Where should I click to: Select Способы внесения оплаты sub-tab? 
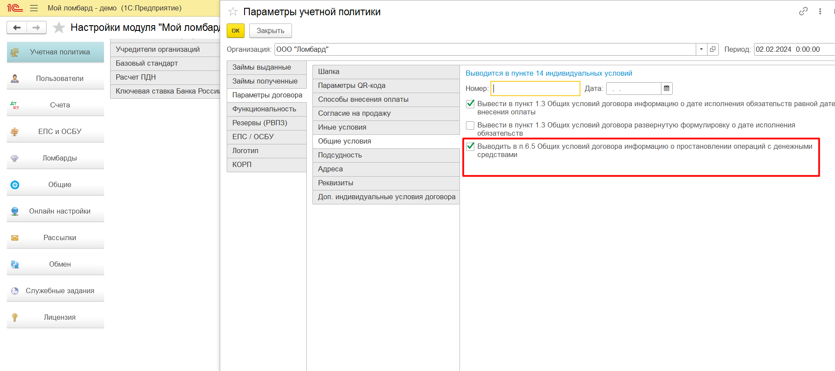pos(386,100)
